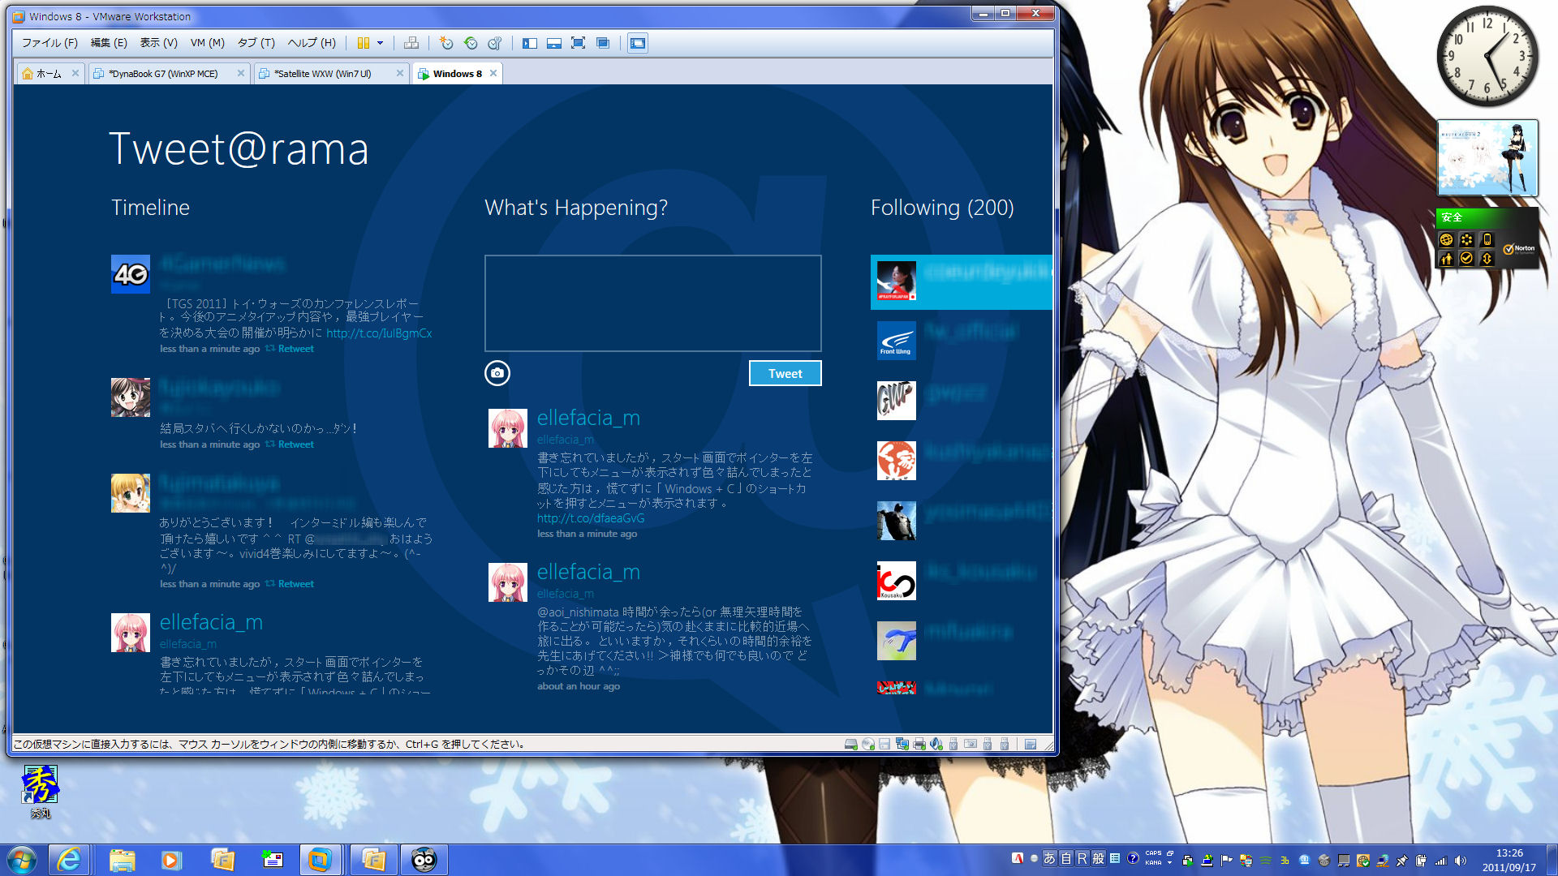Open Windows Explorer folder icon on taskbar
The image size is (1558, 876).
point(122,860)
